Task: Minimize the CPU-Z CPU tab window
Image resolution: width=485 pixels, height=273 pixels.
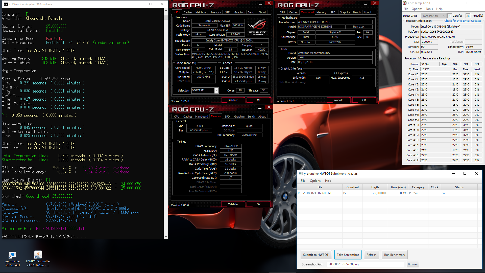Action: point(260,4)
